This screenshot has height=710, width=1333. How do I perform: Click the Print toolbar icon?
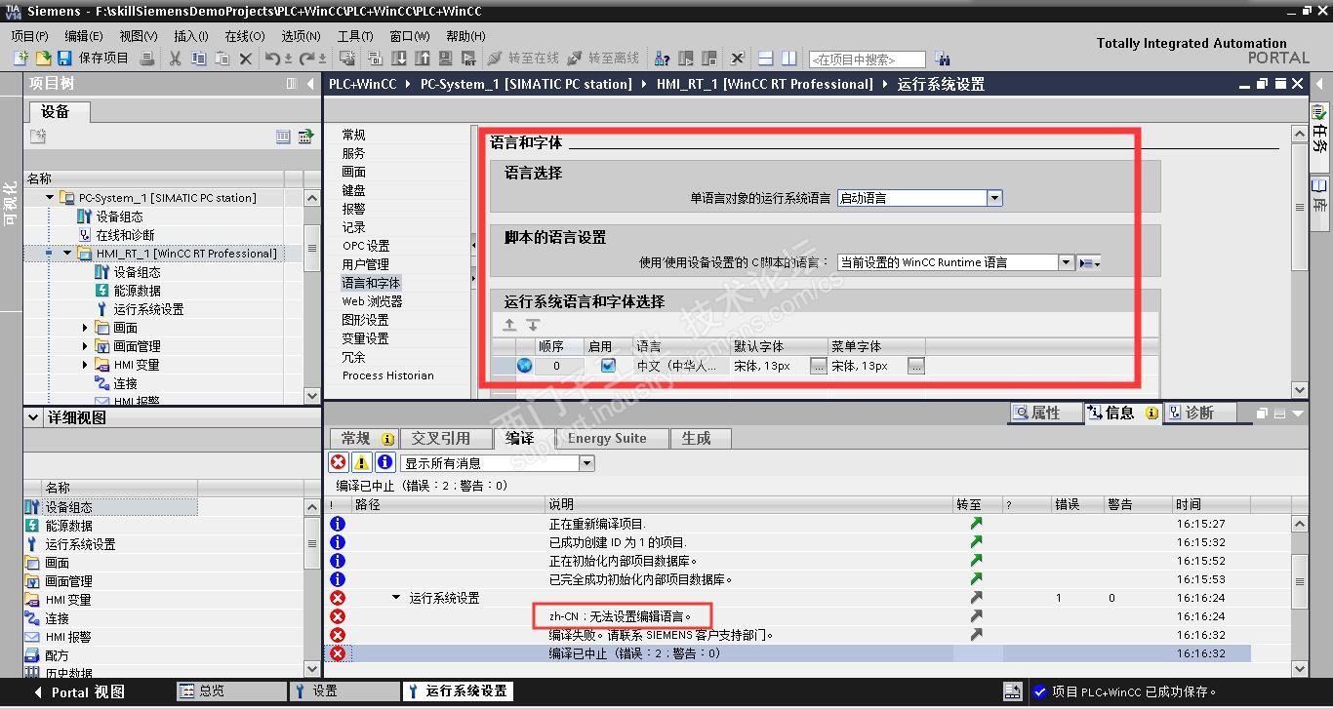point(146,59)
